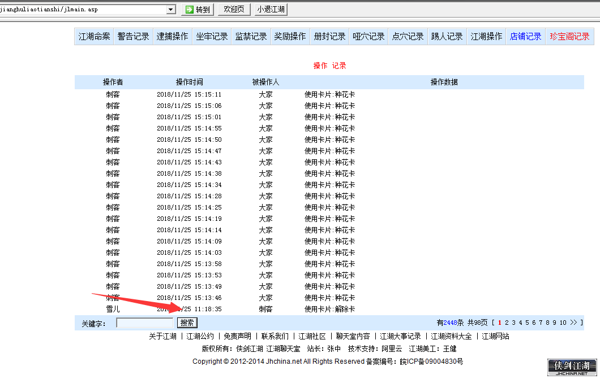Open the 联系我们 footer link
The width and height of the screenshot is (600, 379).
point(275,336)
